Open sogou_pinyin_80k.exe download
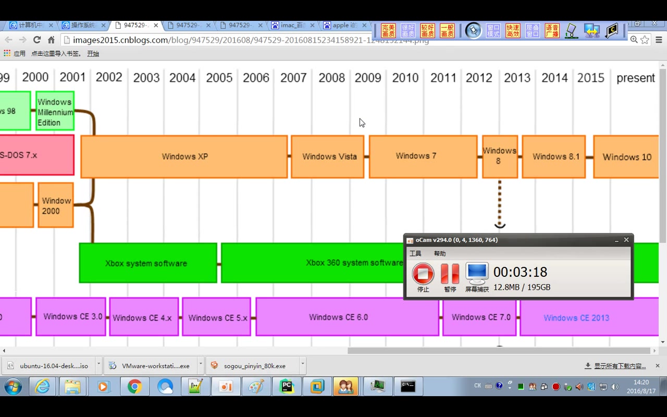This screenshot has width=667, height=417. coord(253,366)
